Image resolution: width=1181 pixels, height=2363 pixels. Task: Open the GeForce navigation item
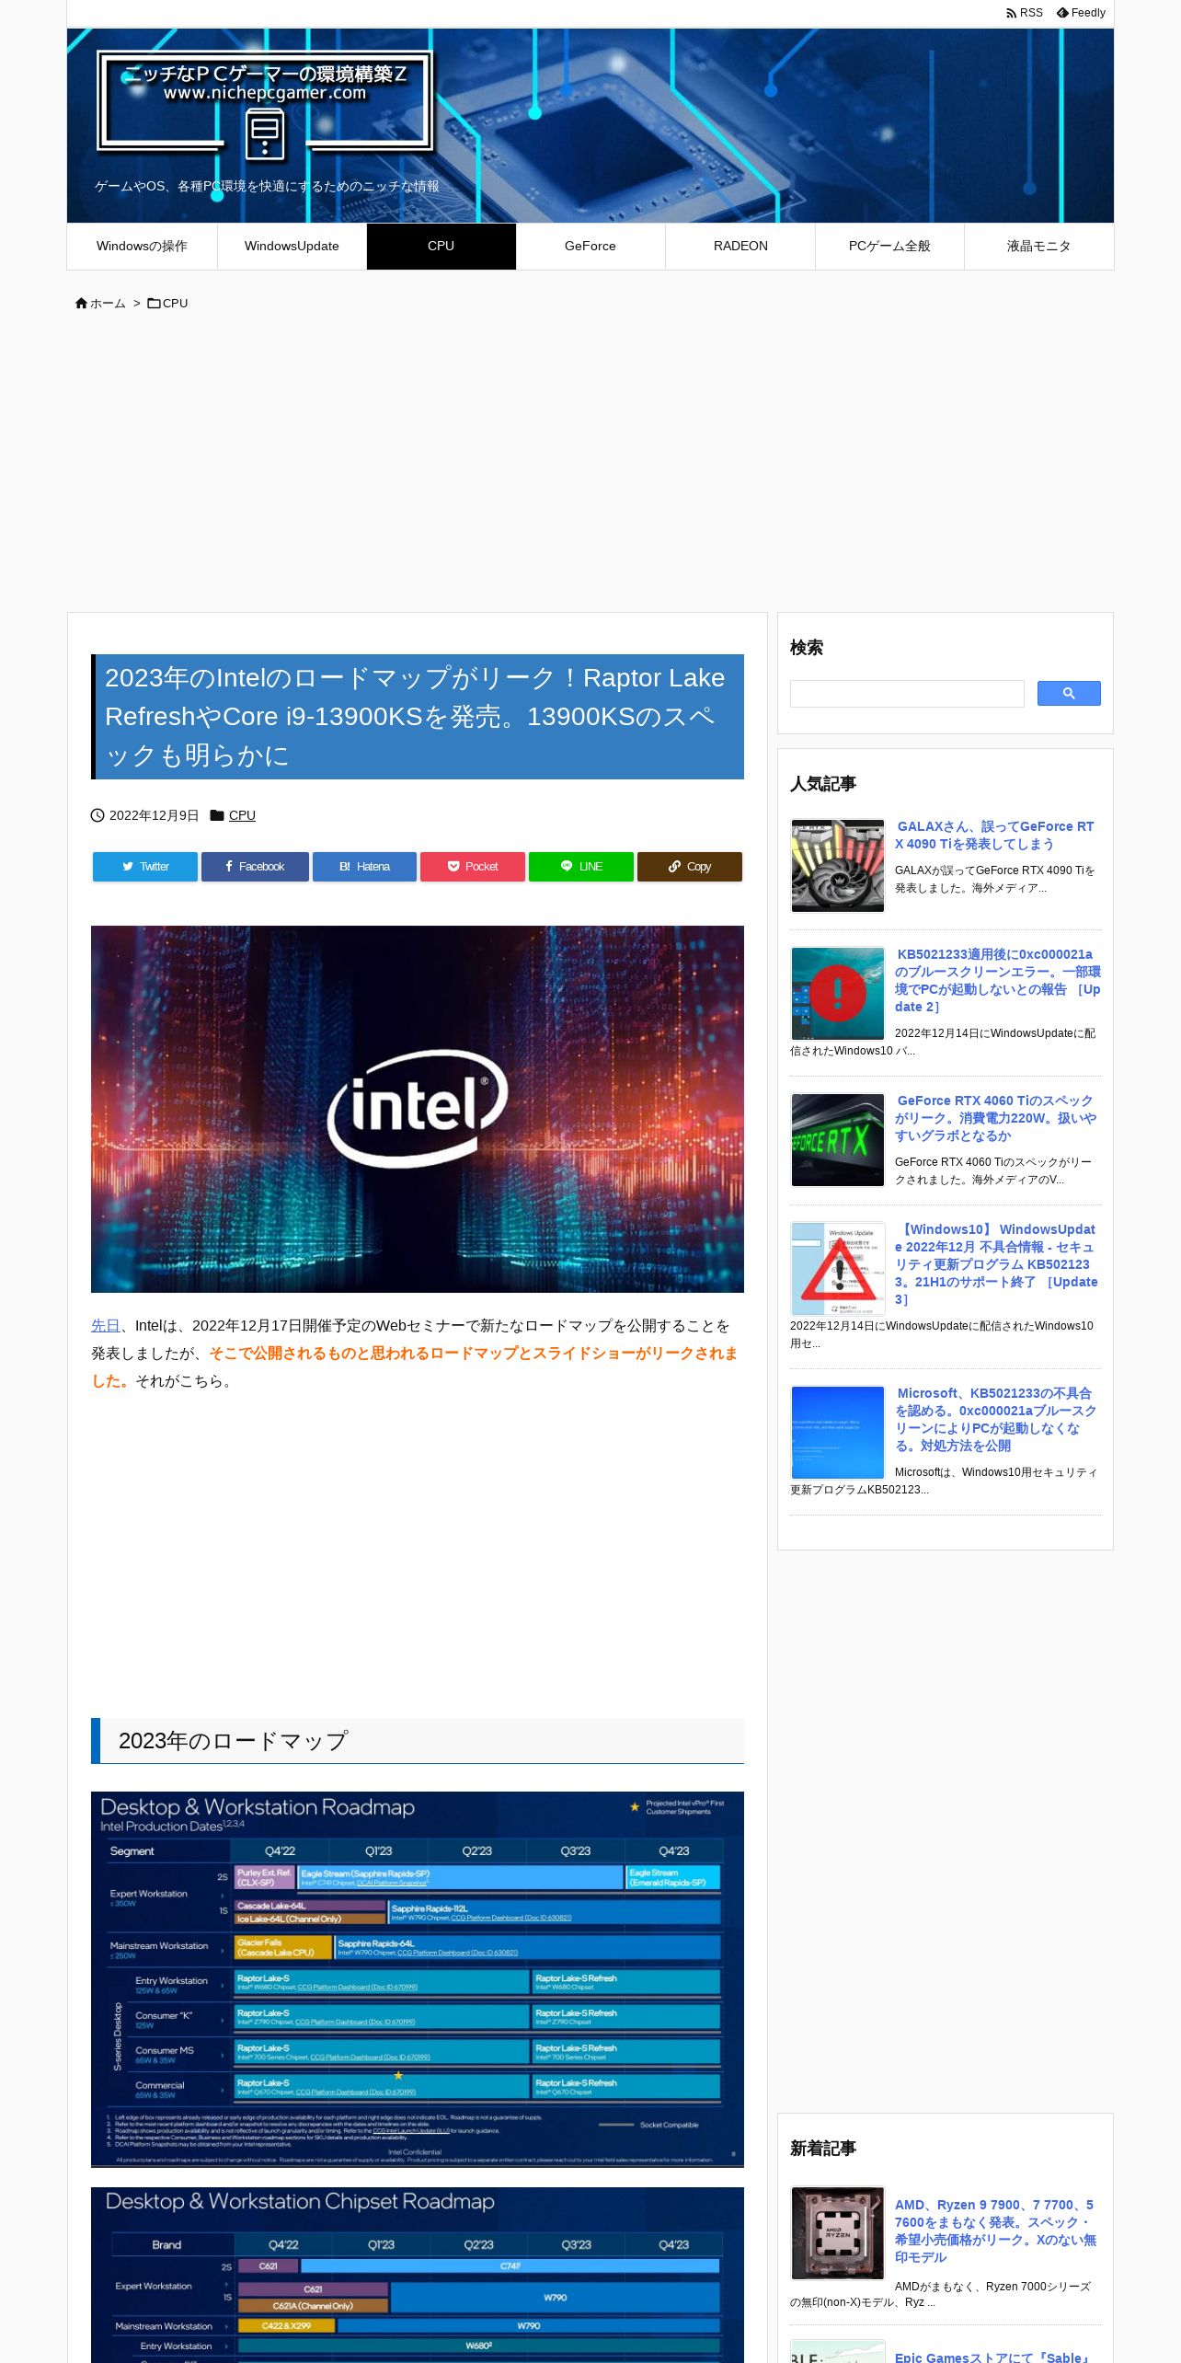tap(590, 247)
